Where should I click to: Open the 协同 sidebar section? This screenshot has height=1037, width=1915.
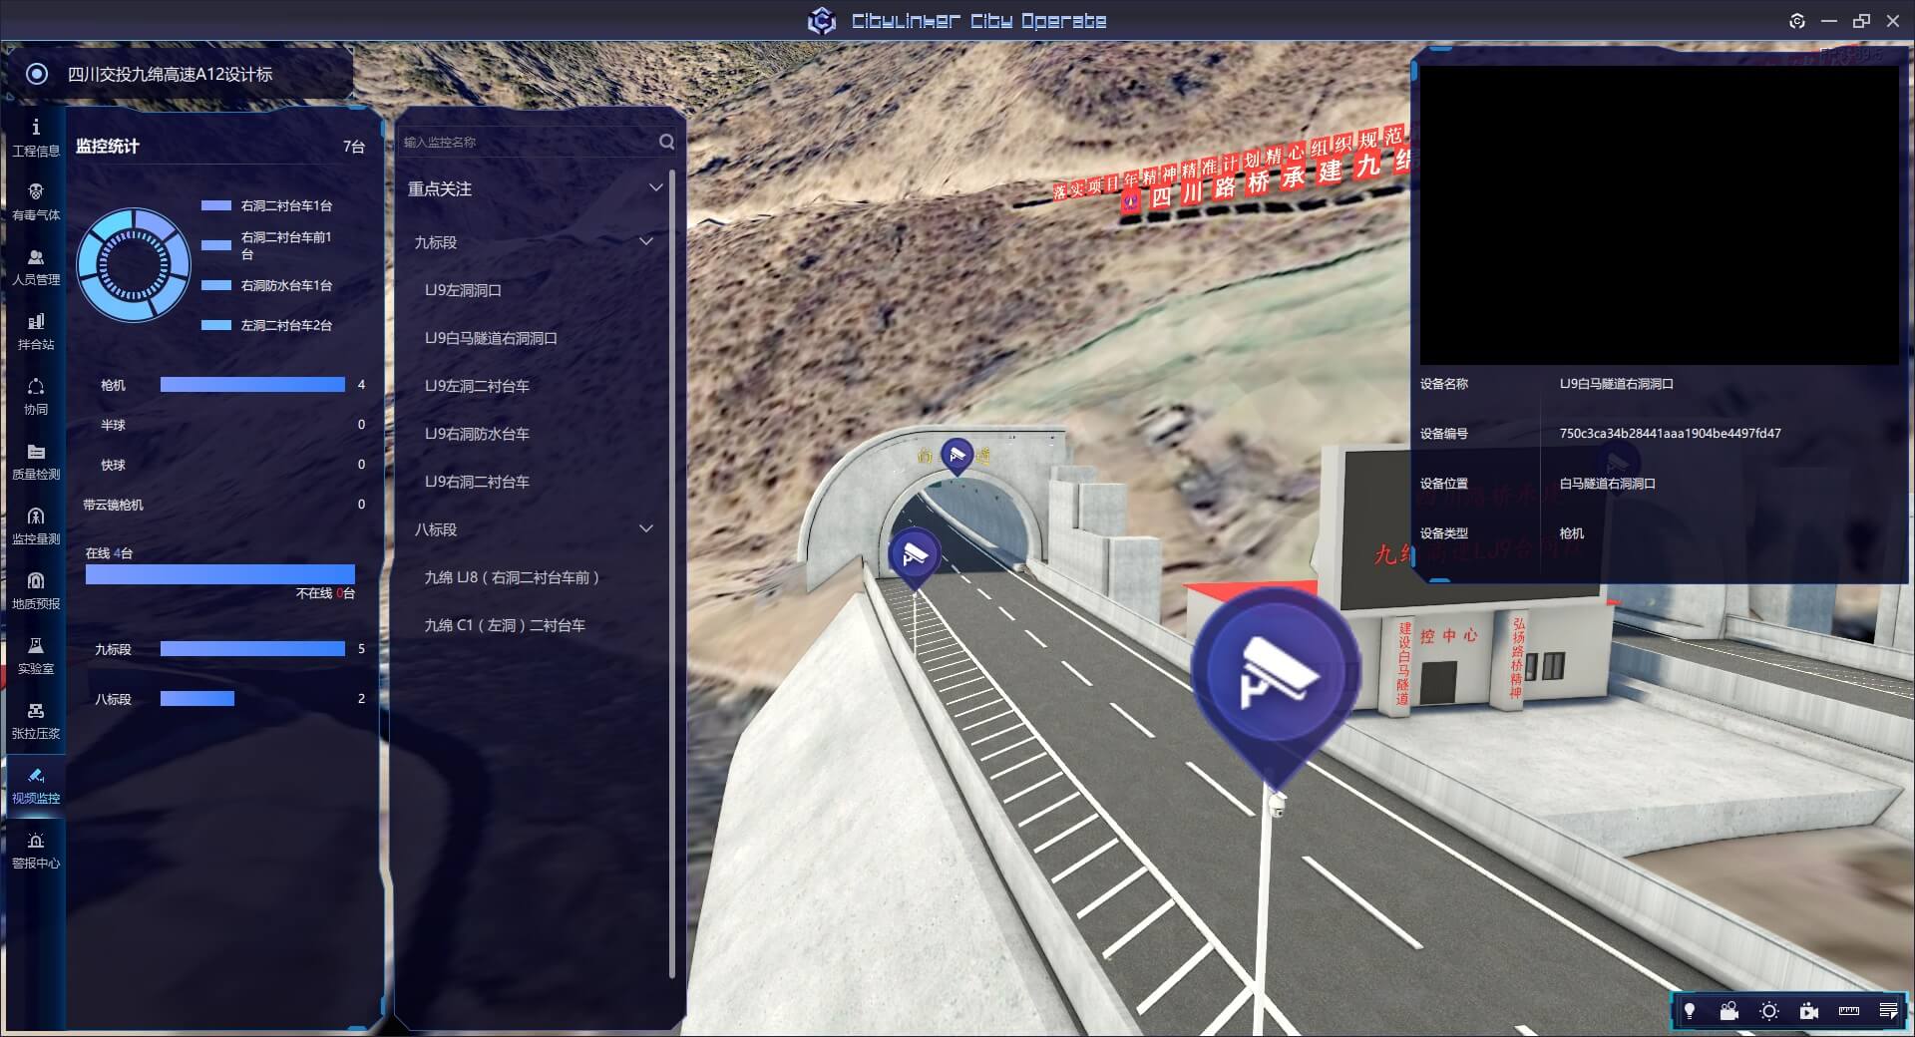point(36,397)
